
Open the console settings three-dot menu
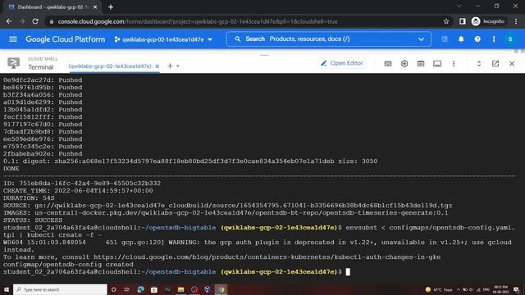(x=494, y=39)
